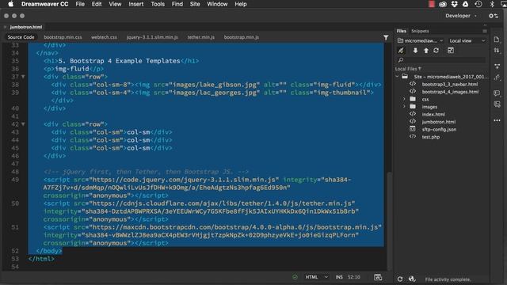Switch to the Files tab

click(x=402, y=31)
